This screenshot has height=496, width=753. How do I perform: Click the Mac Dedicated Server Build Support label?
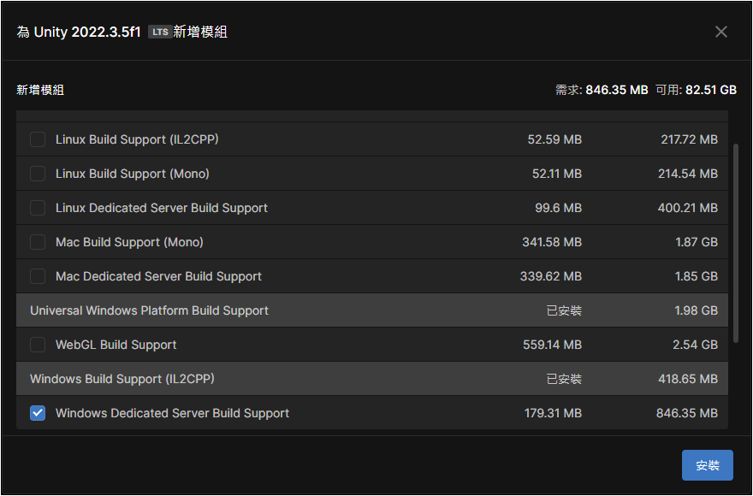coord(158,276)
